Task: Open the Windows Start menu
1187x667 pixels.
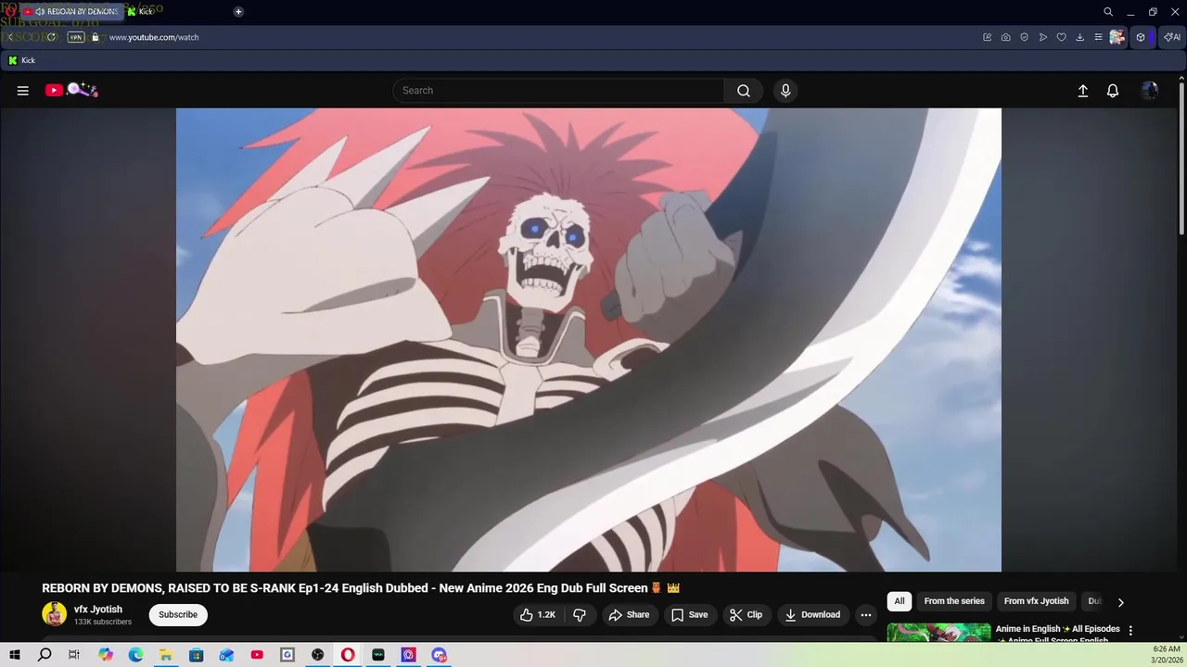Action: pyautogui.click(x=14, y=655)
